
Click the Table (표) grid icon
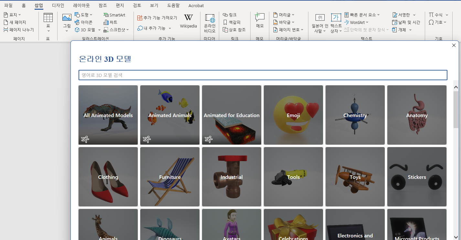point(48,18)
